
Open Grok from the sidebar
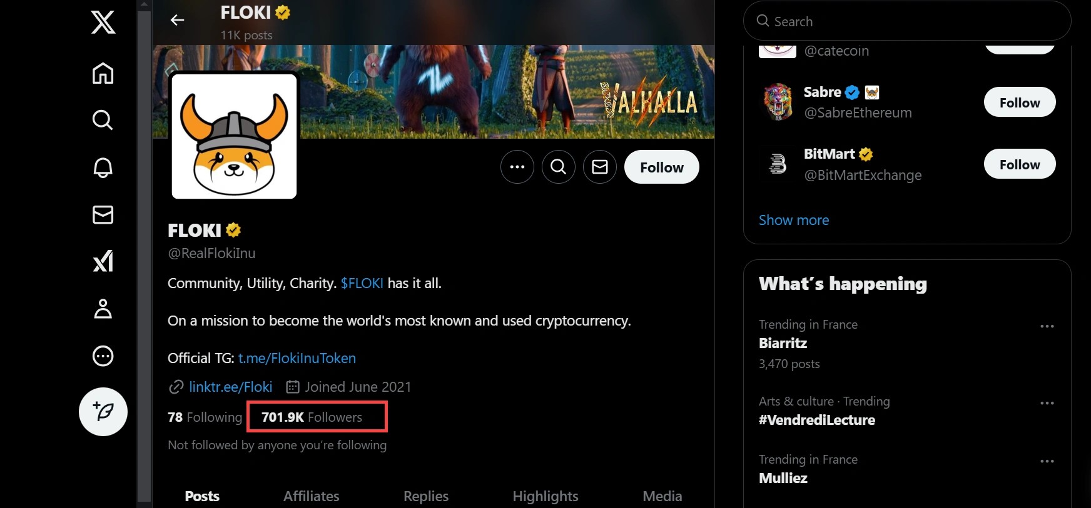[103, 261]
